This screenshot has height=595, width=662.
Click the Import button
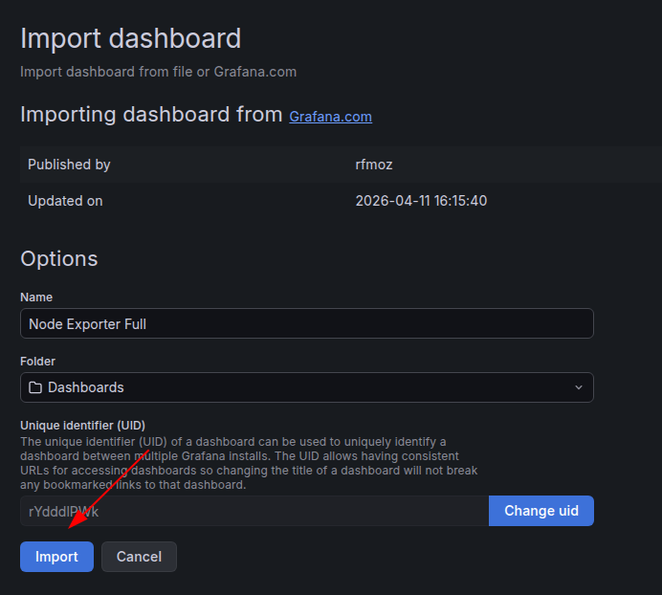[x=56, y=557]
